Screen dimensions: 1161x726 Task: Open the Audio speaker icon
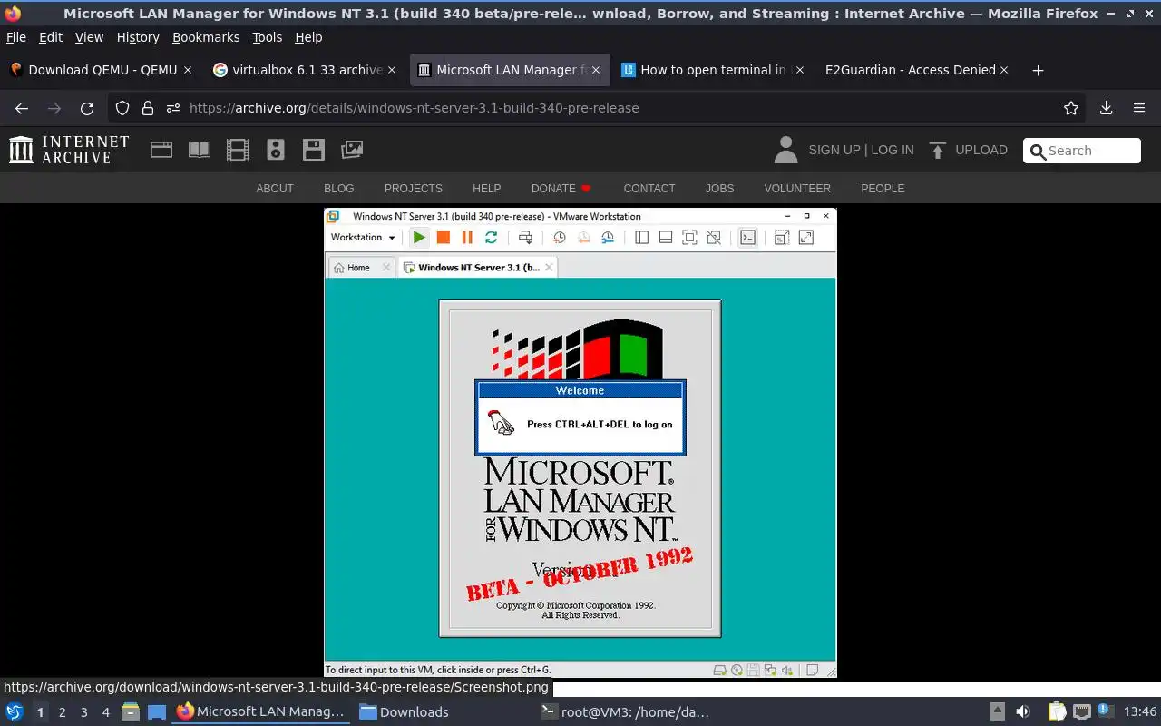pos(276,150)
